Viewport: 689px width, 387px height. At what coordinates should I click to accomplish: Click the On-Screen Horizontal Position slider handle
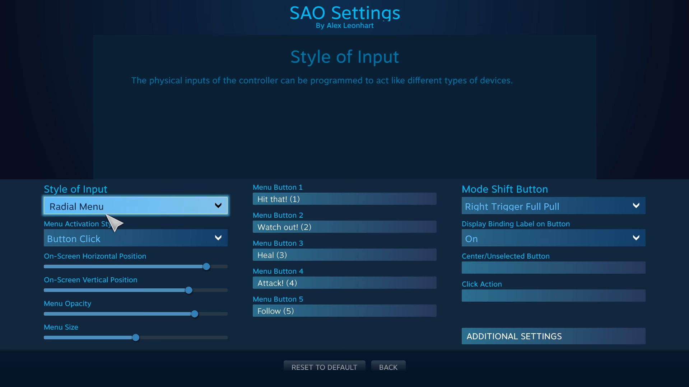(206, 266)
